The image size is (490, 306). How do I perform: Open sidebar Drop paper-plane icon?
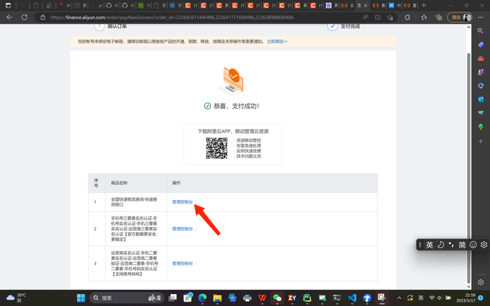pos(480,113)
